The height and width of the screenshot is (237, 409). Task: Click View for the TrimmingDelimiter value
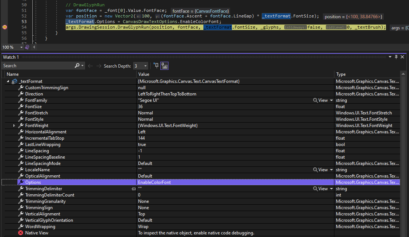point(322,189)
